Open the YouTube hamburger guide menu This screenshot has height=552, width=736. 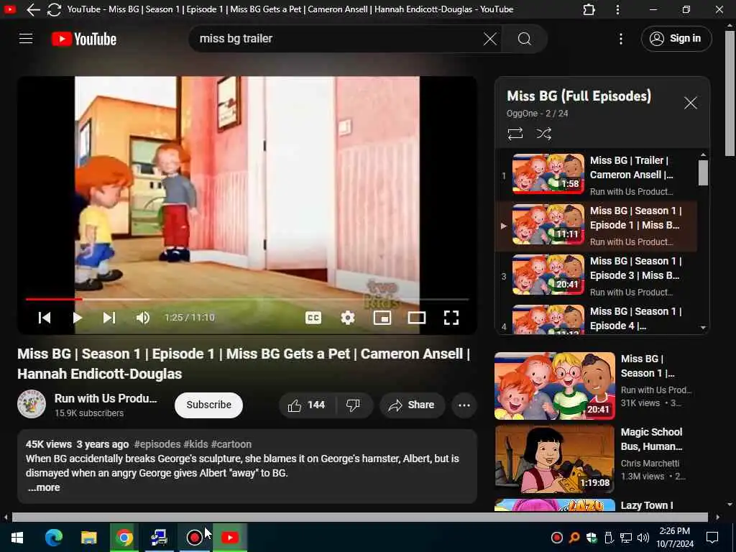tap(26, 39)
